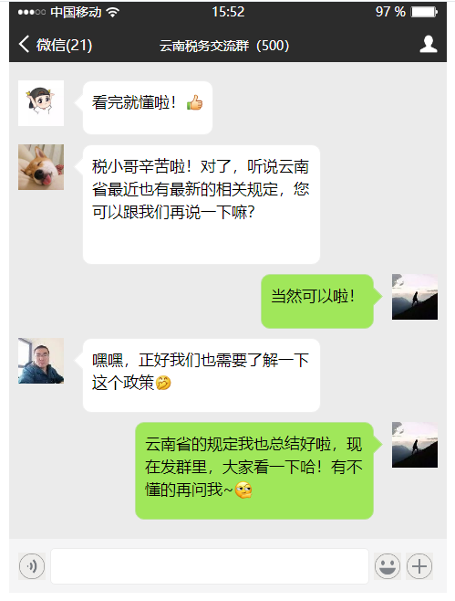Open the cartoon girl avatar profile

click(x=41, y=103)
